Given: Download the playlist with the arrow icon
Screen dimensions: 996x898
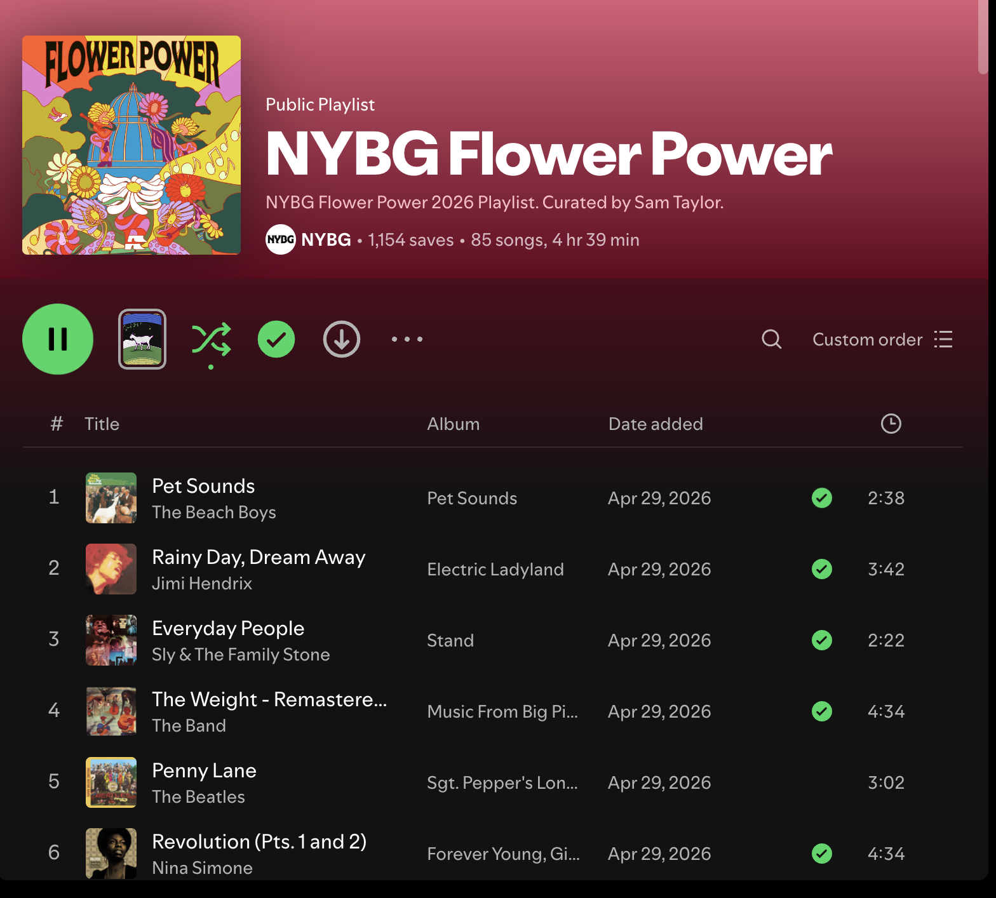Looking at the screenshot, I should (x=342, y=339).
